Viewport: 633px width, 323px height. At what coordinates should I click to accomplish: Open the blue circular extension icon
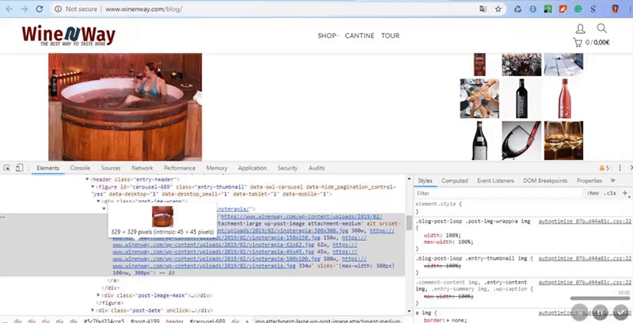pos(533,9)
